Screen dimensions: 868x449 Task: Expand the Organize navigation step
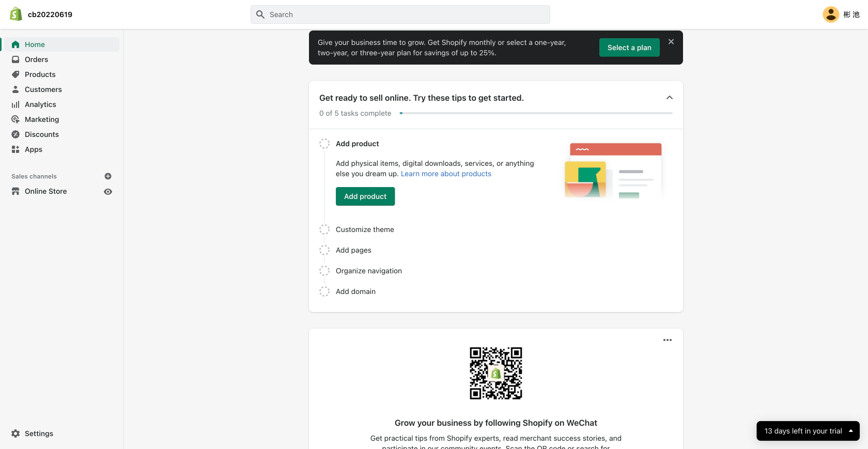point(369,271)
